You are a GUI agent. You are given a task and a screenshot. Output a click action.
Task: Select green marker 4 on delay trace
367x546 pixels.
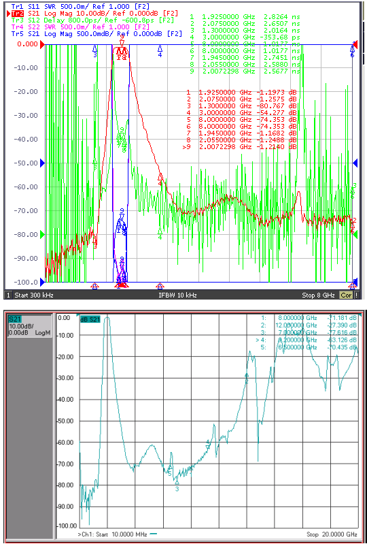[160, 234]
